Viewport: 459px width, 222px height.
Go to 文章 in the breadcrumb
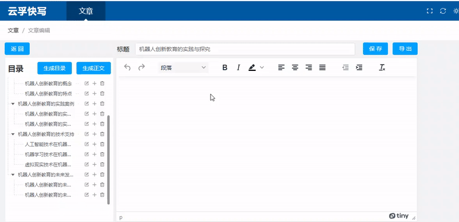pos(13,30)
